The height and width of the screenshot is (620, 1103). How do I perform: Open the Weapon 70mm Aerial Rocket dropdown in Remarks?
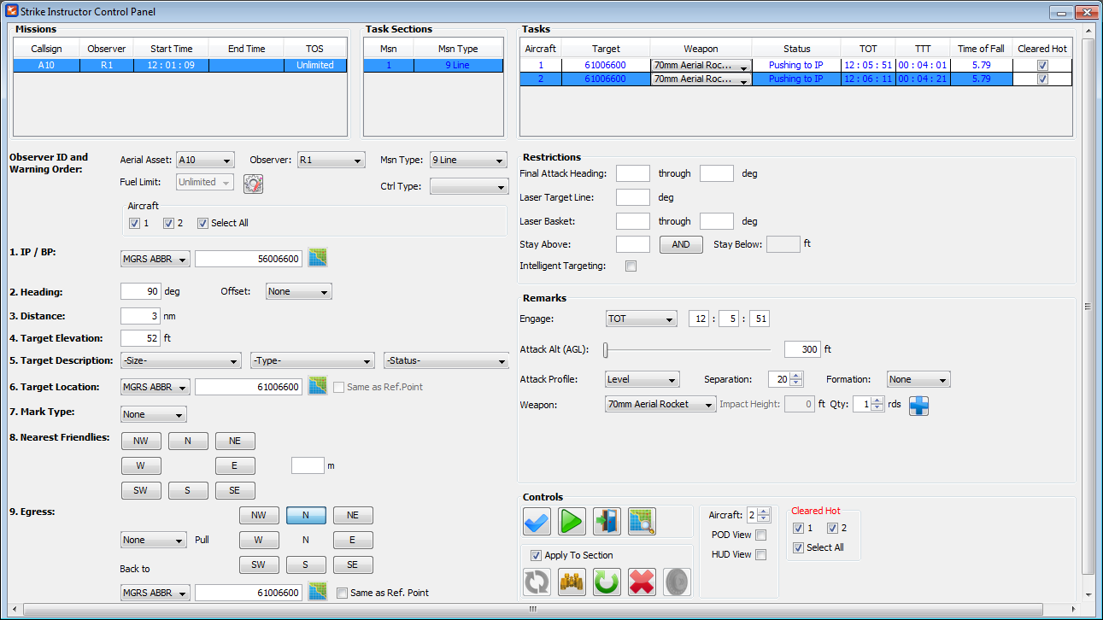click(660, 404)
